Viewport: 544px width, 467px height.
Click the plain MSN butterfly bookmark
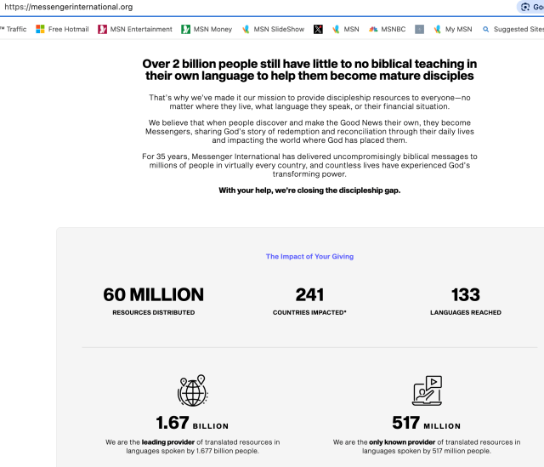(x=346, y=29)
